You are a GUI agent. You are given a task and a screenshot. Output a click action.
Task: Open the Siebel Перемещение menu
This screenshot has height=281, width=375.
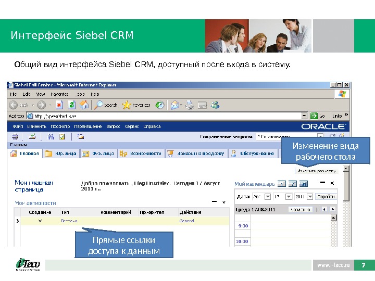coord(88,126)
